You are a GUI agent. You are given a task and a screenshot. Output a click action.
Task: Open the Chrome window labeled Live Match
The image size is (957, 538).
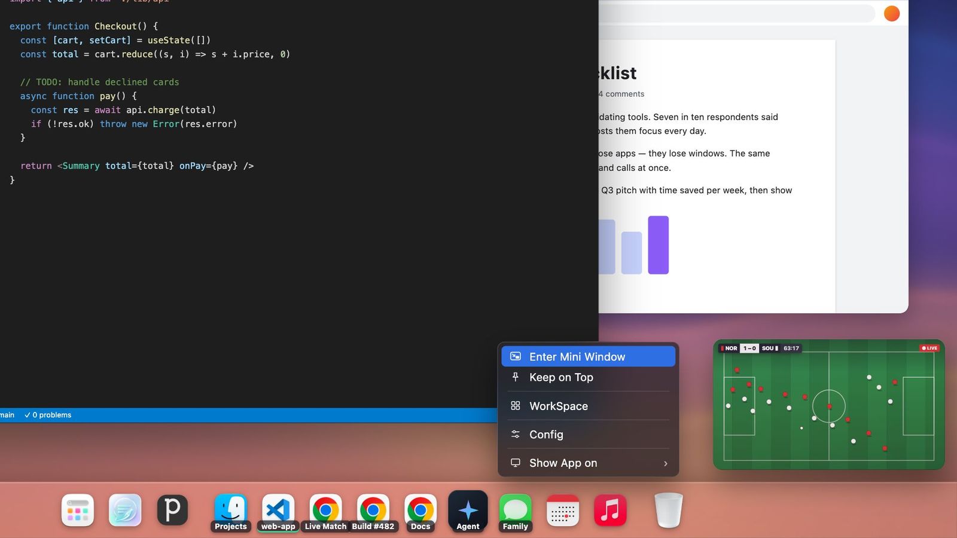click(x=325, y=511)
